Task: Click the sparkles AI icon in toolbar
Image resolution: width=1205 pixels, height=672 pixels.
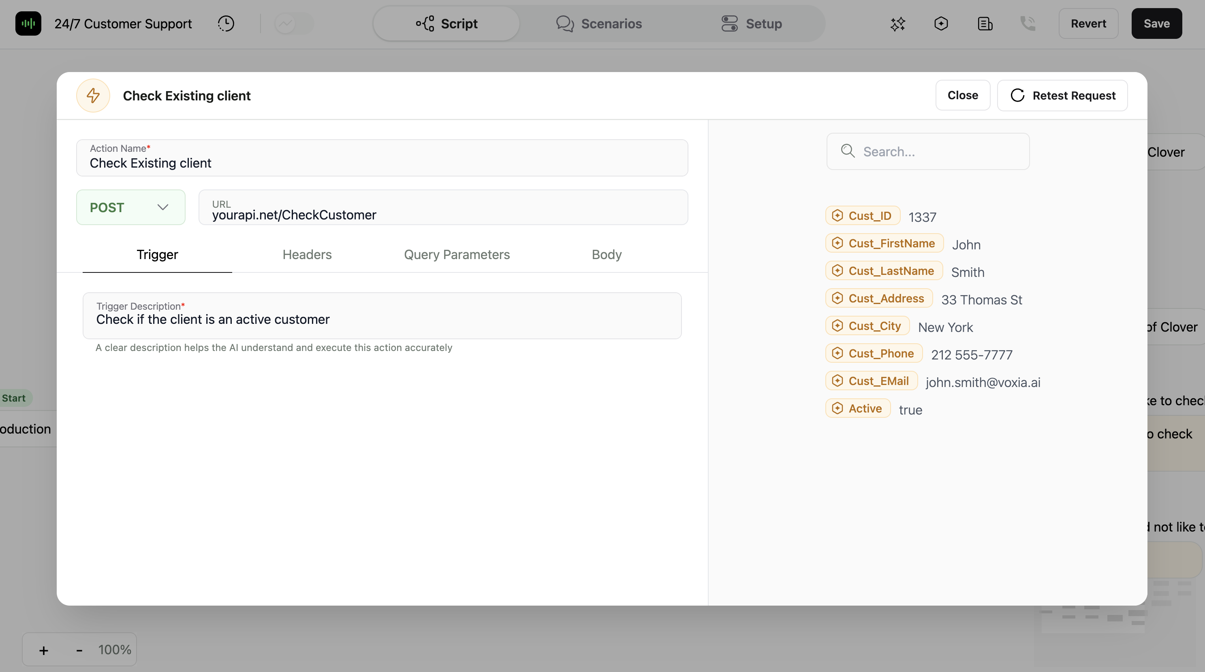Action: [897, 23]
